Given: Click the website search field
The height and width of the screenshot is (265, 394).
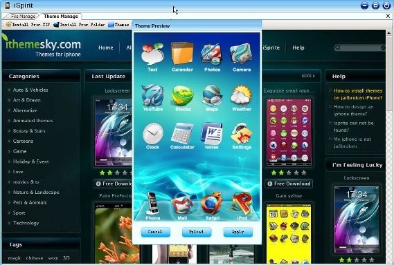Looking at the screenshot, I should 359,48.
